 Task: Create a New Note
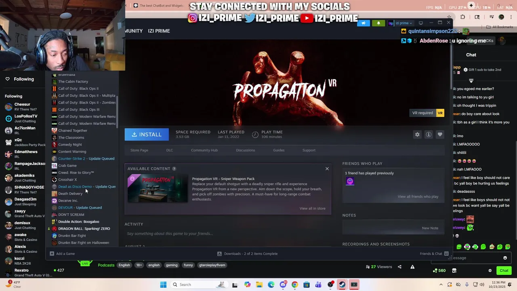tap(430, 228)
